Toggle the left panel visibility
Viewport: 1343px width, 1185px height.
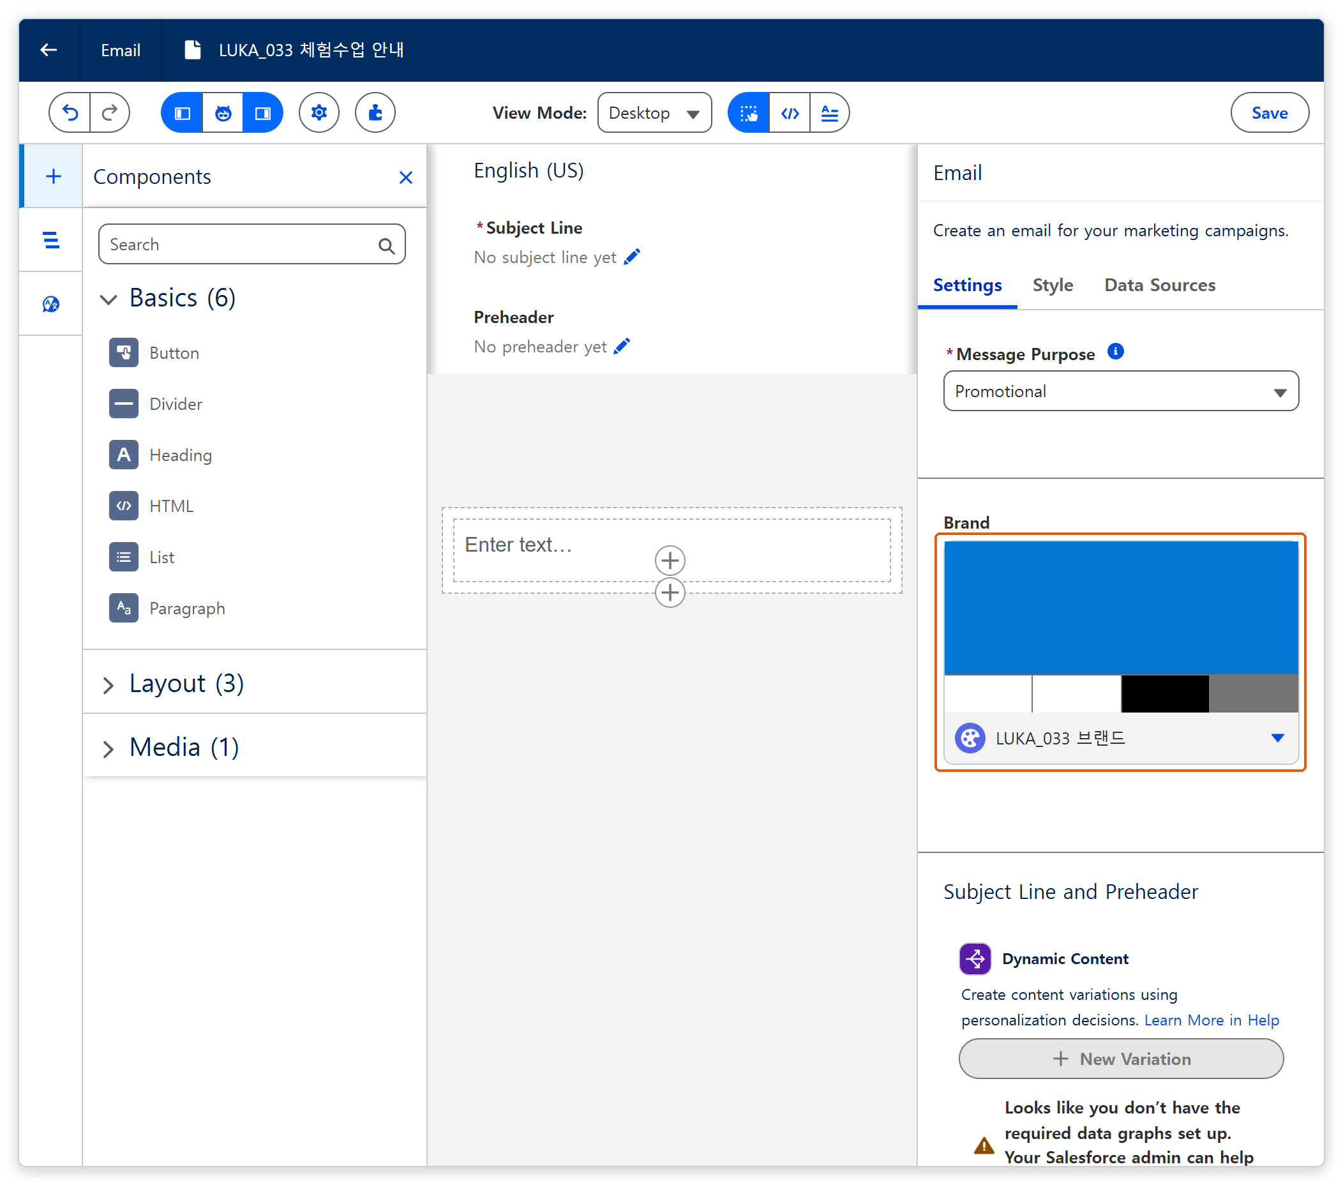click(182, 113)
